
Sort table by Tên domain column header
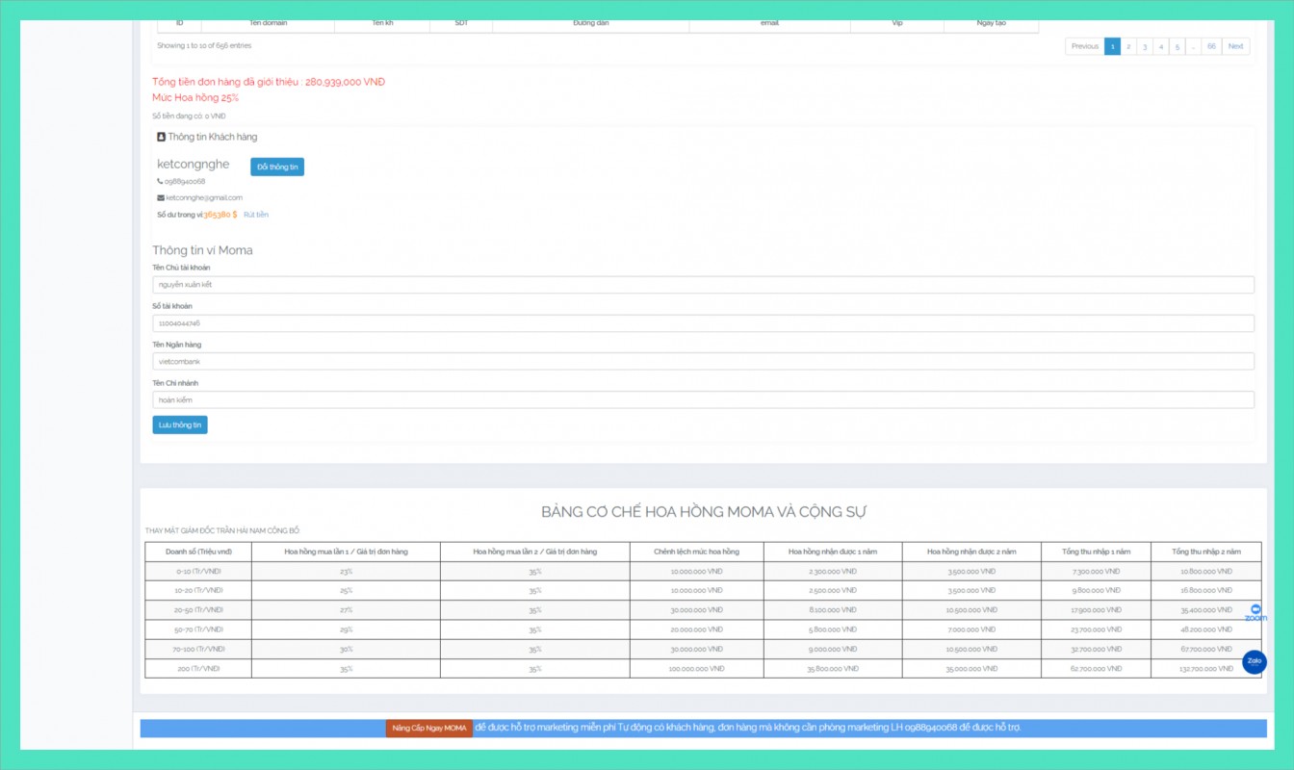(x=268, y=23)
